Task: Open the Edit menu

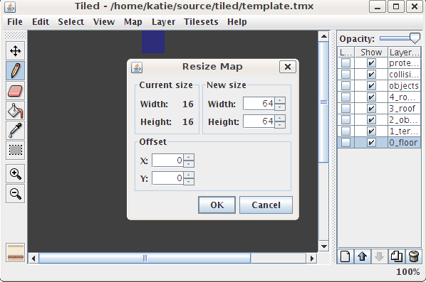Action: [41, 22]
